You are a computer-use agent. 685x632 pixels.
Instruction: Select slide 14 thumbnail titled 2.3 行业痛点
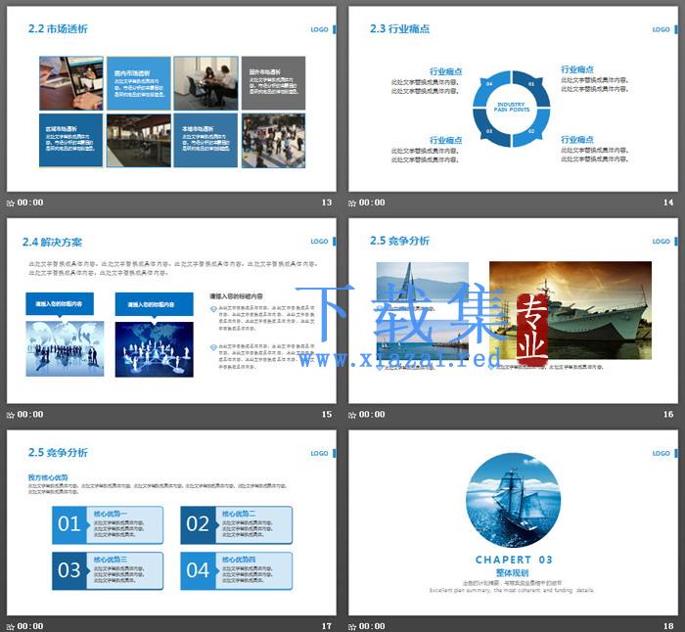click(513, 99)
